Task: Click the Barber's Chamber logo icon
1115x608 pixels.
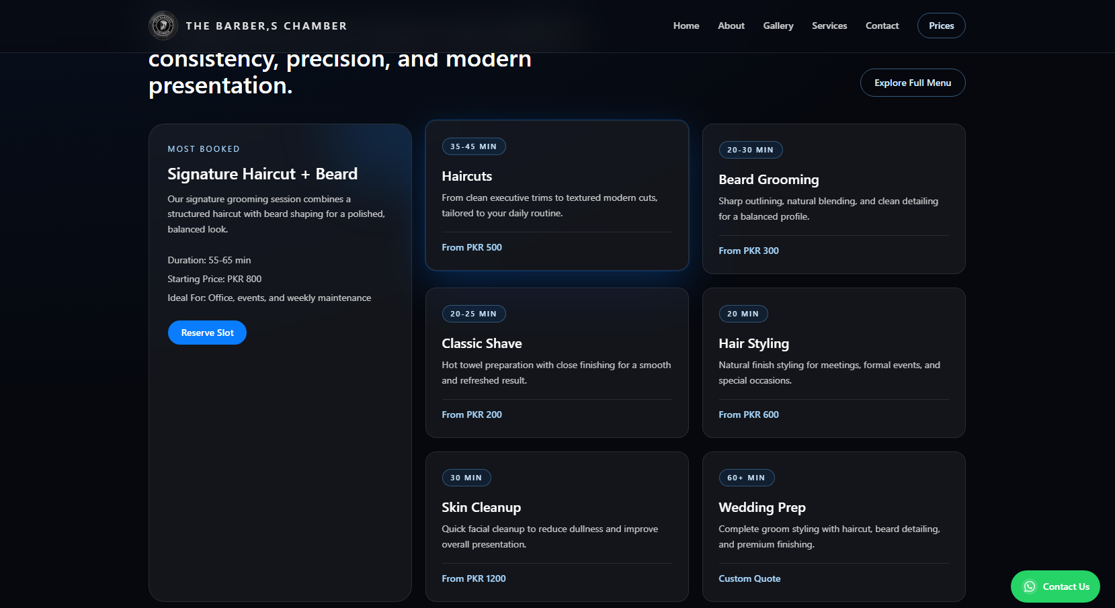Action: coord(163,26)
